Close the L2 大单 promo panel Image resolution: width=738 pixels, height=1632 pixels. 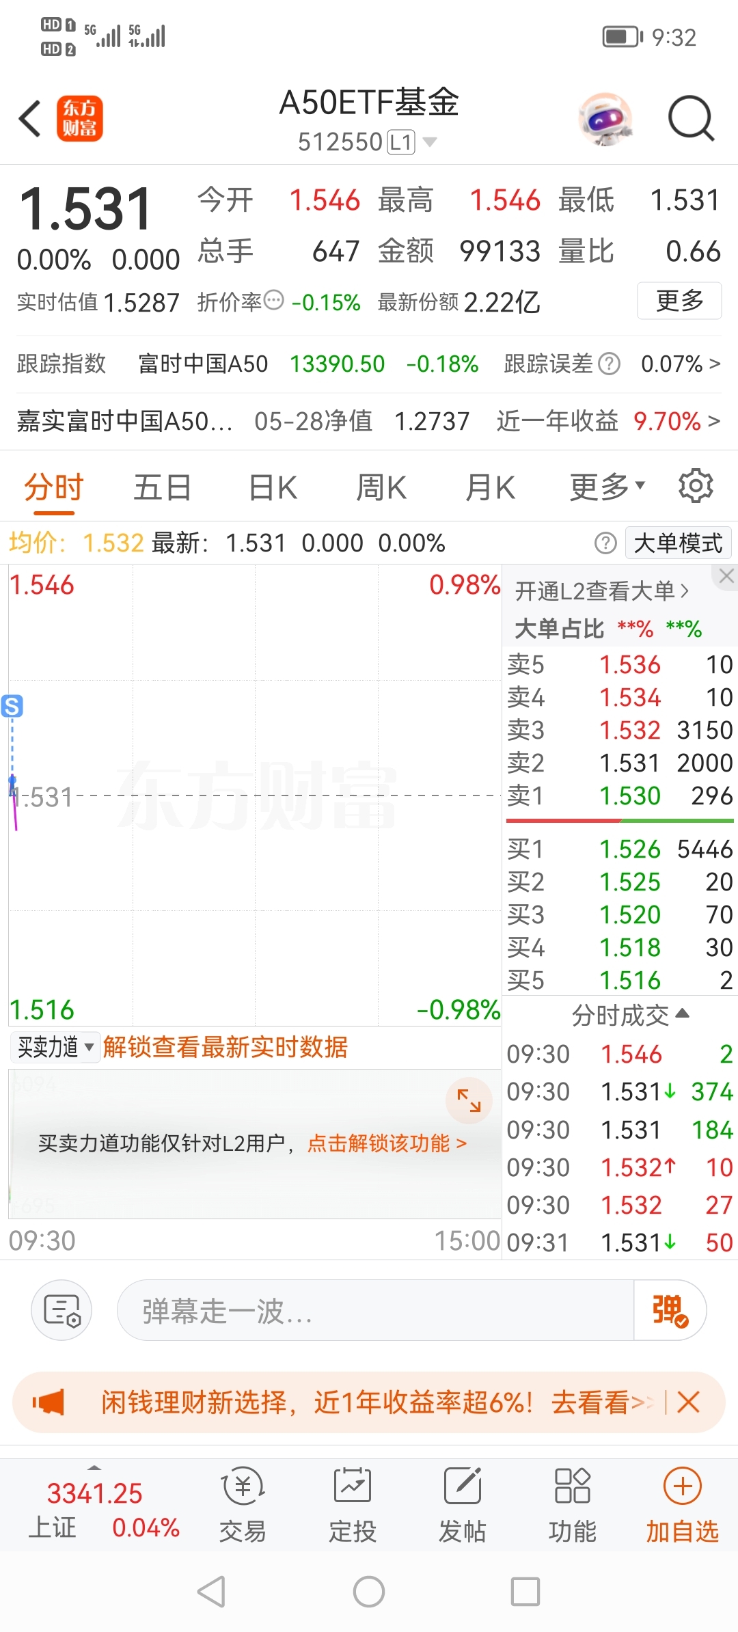726,576
